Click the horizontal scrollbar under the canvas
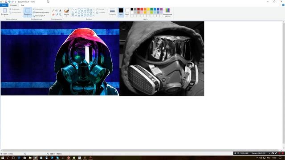 point(141,150)
